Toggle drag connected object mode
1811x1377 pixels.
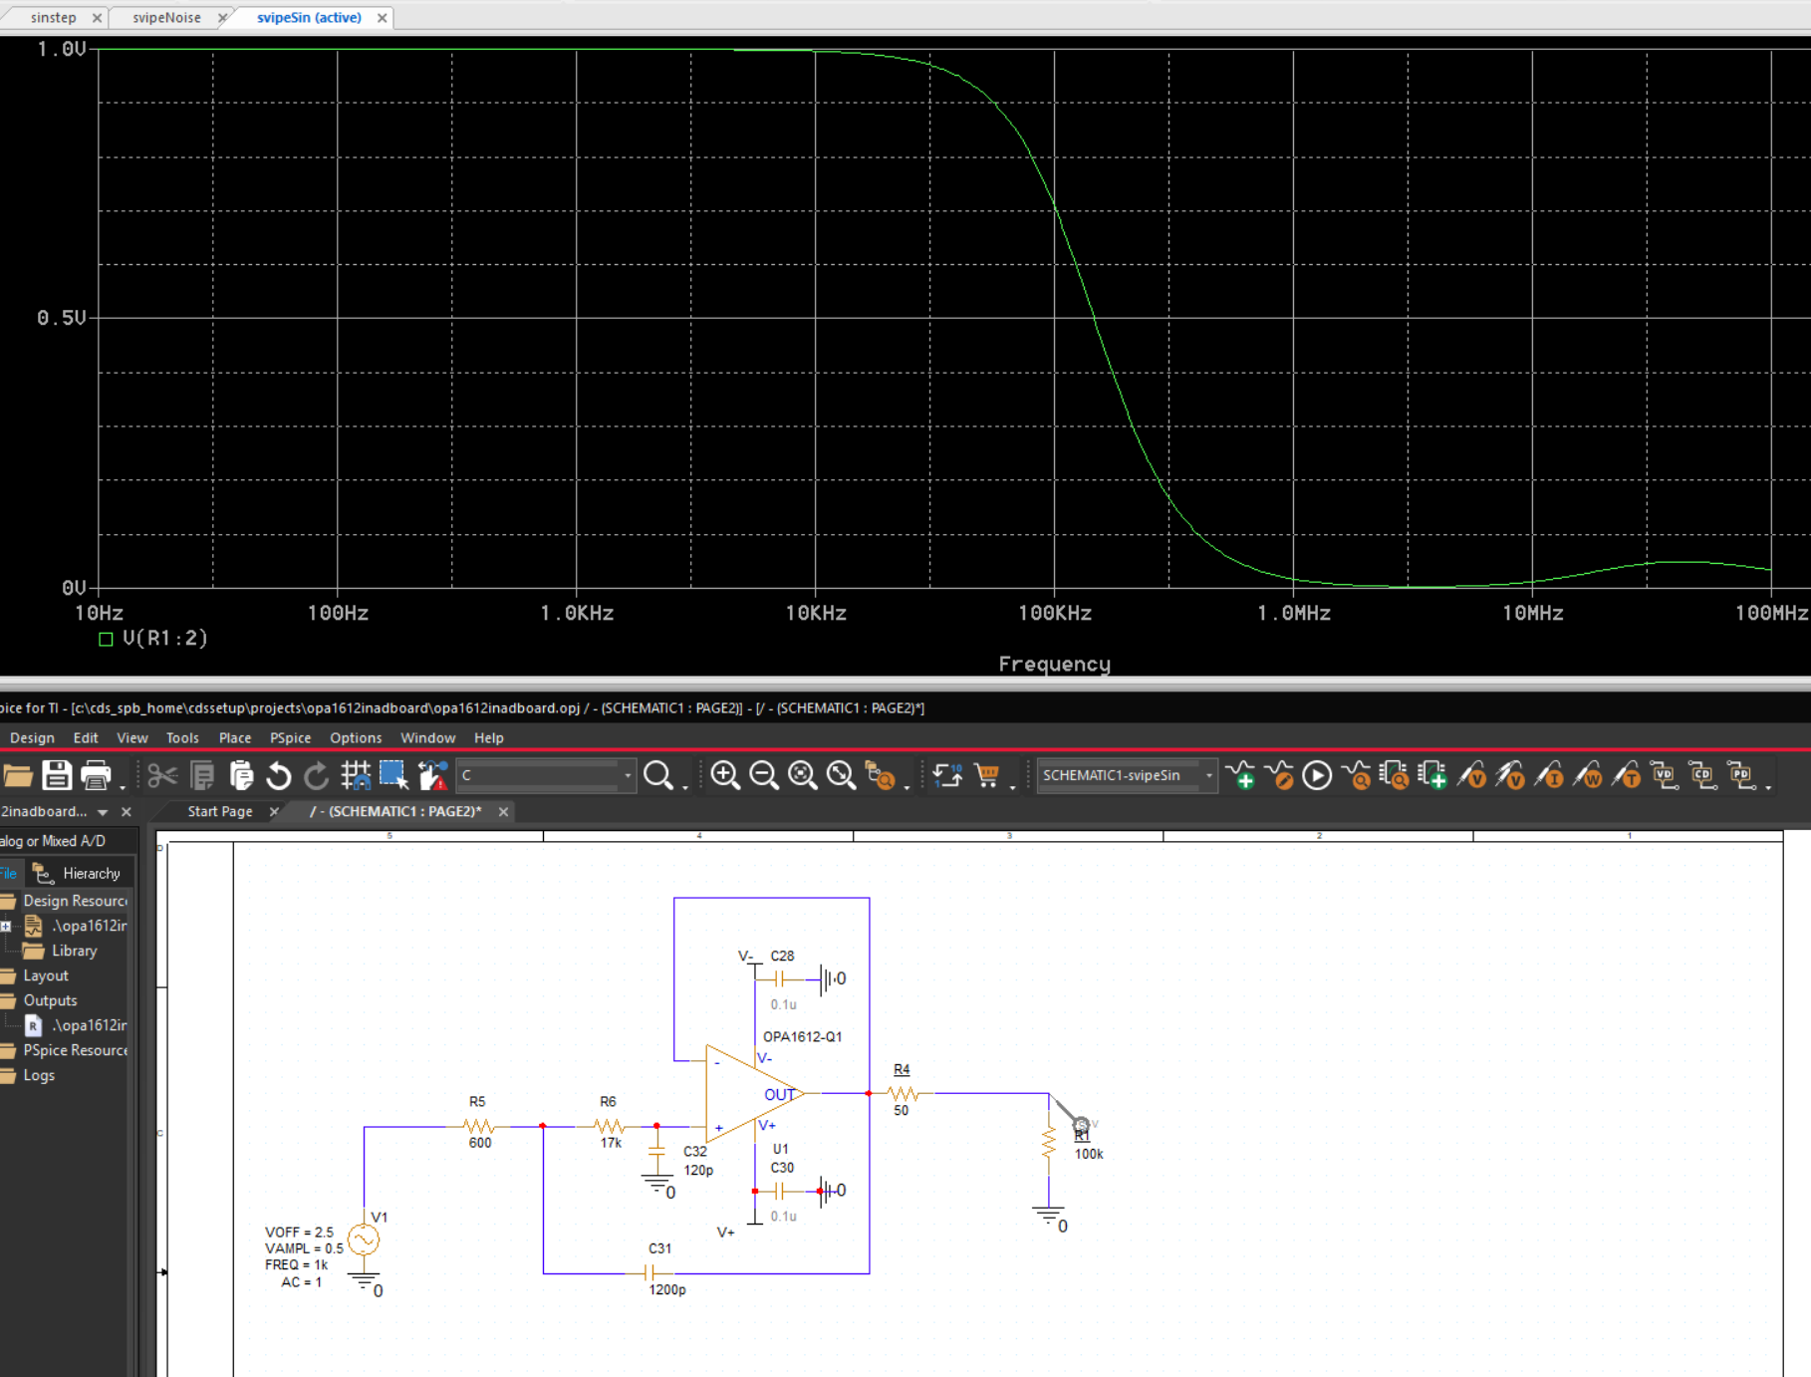pyautogui.click(x=432, y=775)
